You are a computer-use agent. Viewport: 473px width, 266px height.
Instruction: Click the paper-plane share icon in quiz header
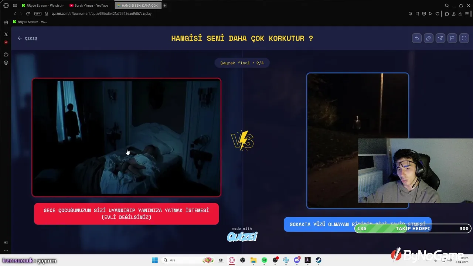[x=440, y=38]
